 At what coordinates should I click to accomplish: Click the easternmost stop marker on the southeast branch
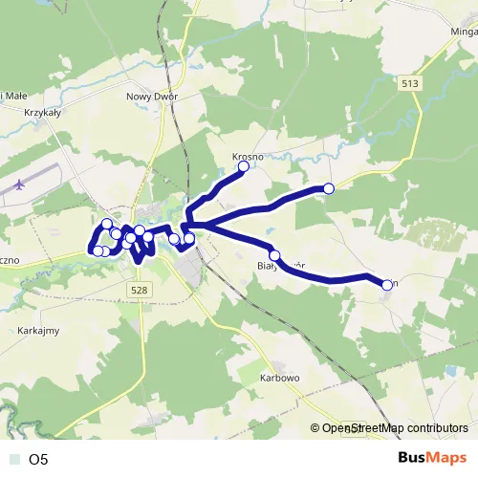click(387, 285)
